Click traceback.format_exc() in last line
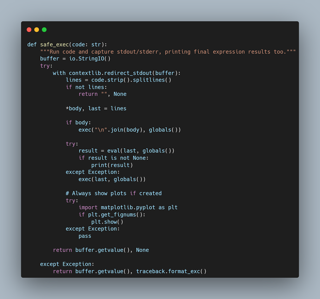This screenshot has height=299, width=320. click(172, 271)
